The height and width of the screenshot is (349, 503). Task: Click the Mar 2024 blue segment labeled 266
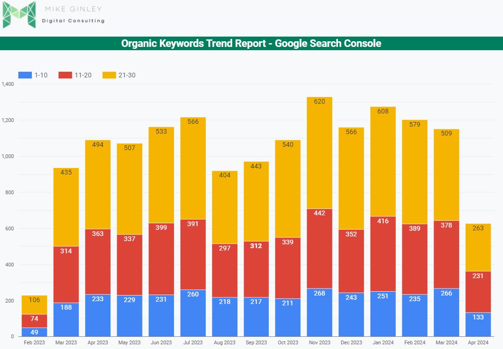point(447,312)
